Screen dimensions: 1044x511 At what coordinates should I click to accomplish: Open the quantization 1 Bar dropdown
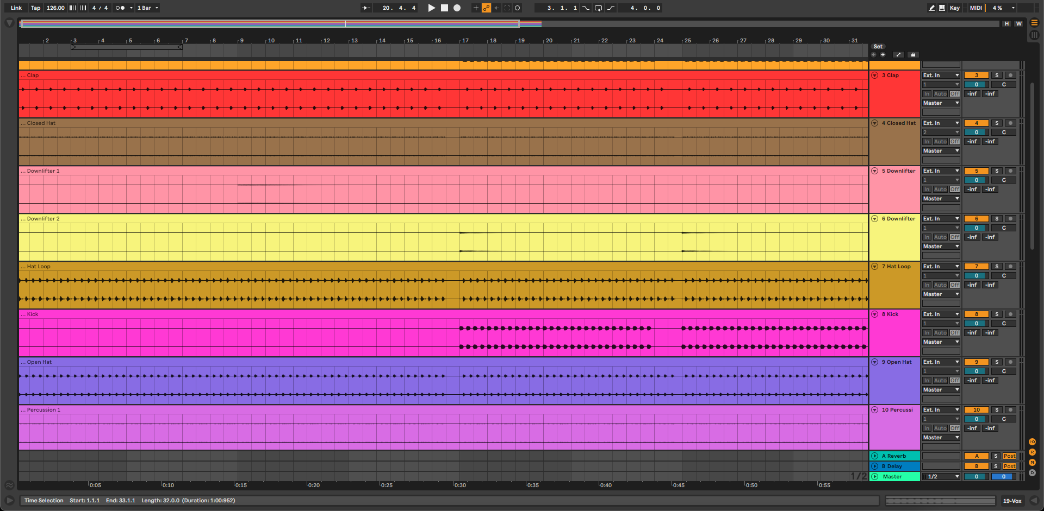(x=147, y=8)
